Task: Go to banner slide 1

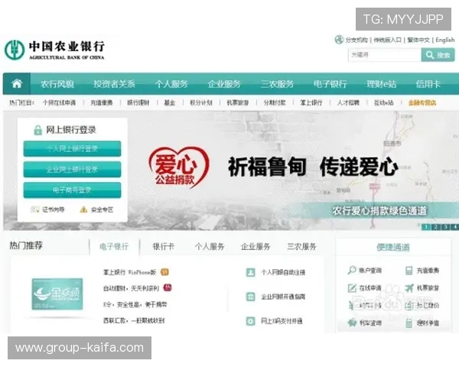Action: point(426,227)
